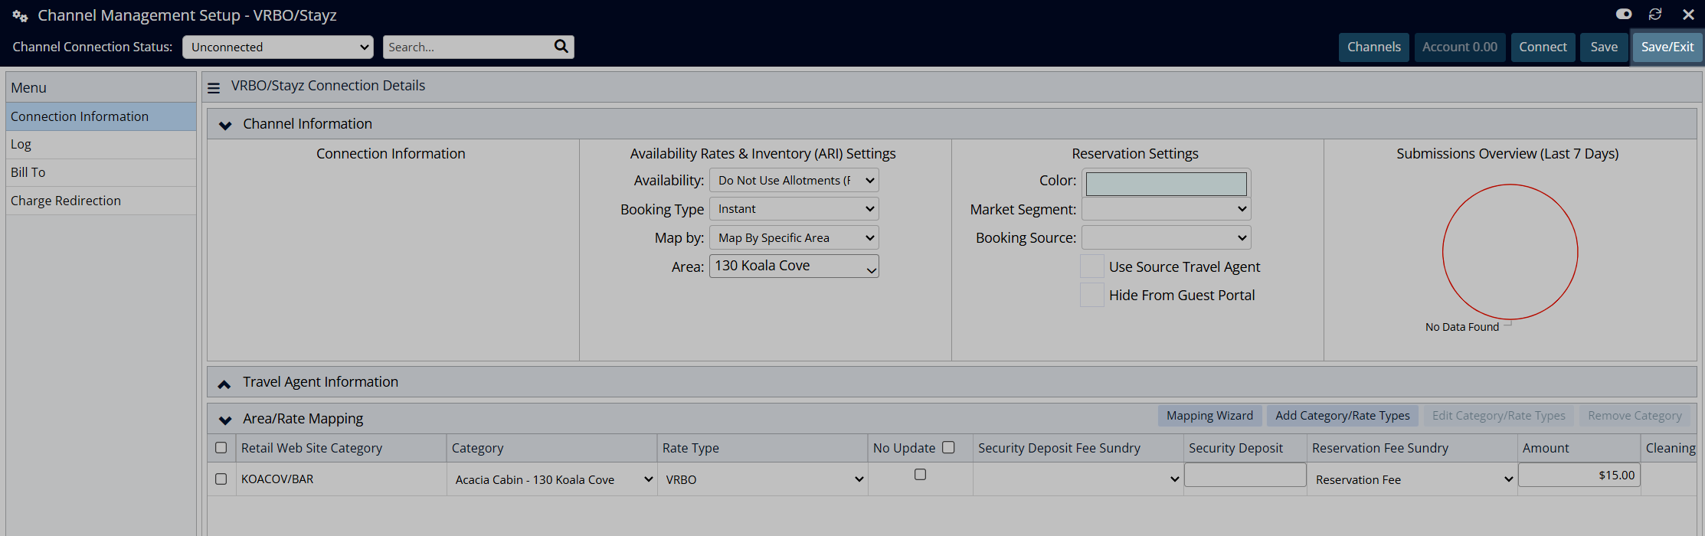1705x536 pixels.
Task: Click the Amount field showing $15.00
Action: (1579, 475)
